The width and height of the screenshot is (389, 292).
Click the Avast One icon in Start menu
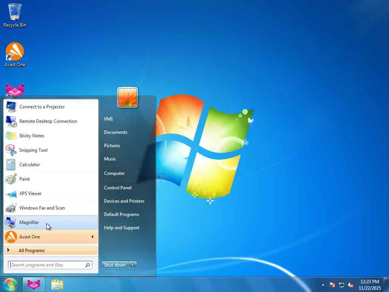click(x=11, y=237)
